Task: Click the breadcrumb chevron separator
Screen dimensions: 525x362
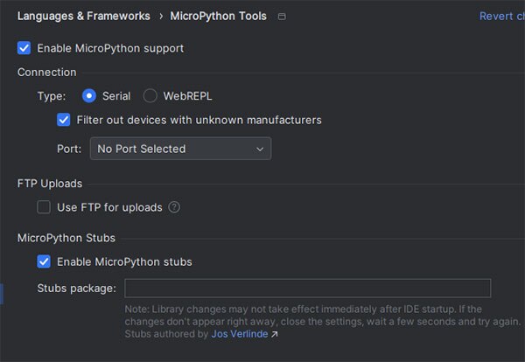Action: click(x=162, y=17)
